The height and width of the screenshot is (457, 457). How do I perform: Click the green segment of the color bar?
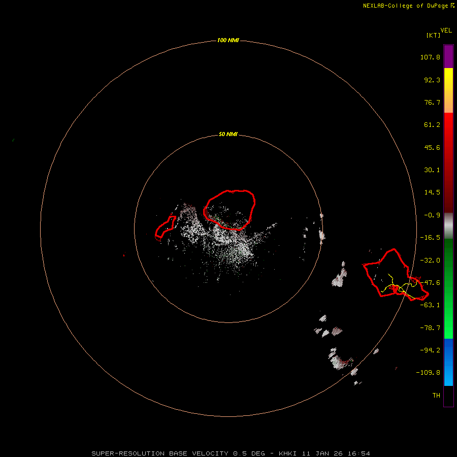(448, 288)
